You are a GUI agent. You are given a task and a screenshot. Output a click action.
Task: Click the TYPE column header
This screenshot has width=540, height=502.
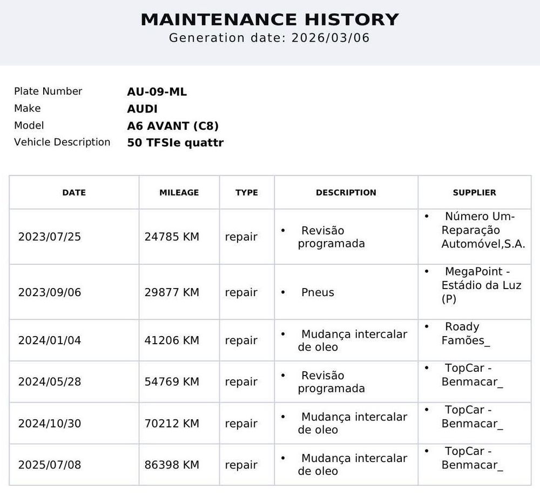click(x=246, y=192)
